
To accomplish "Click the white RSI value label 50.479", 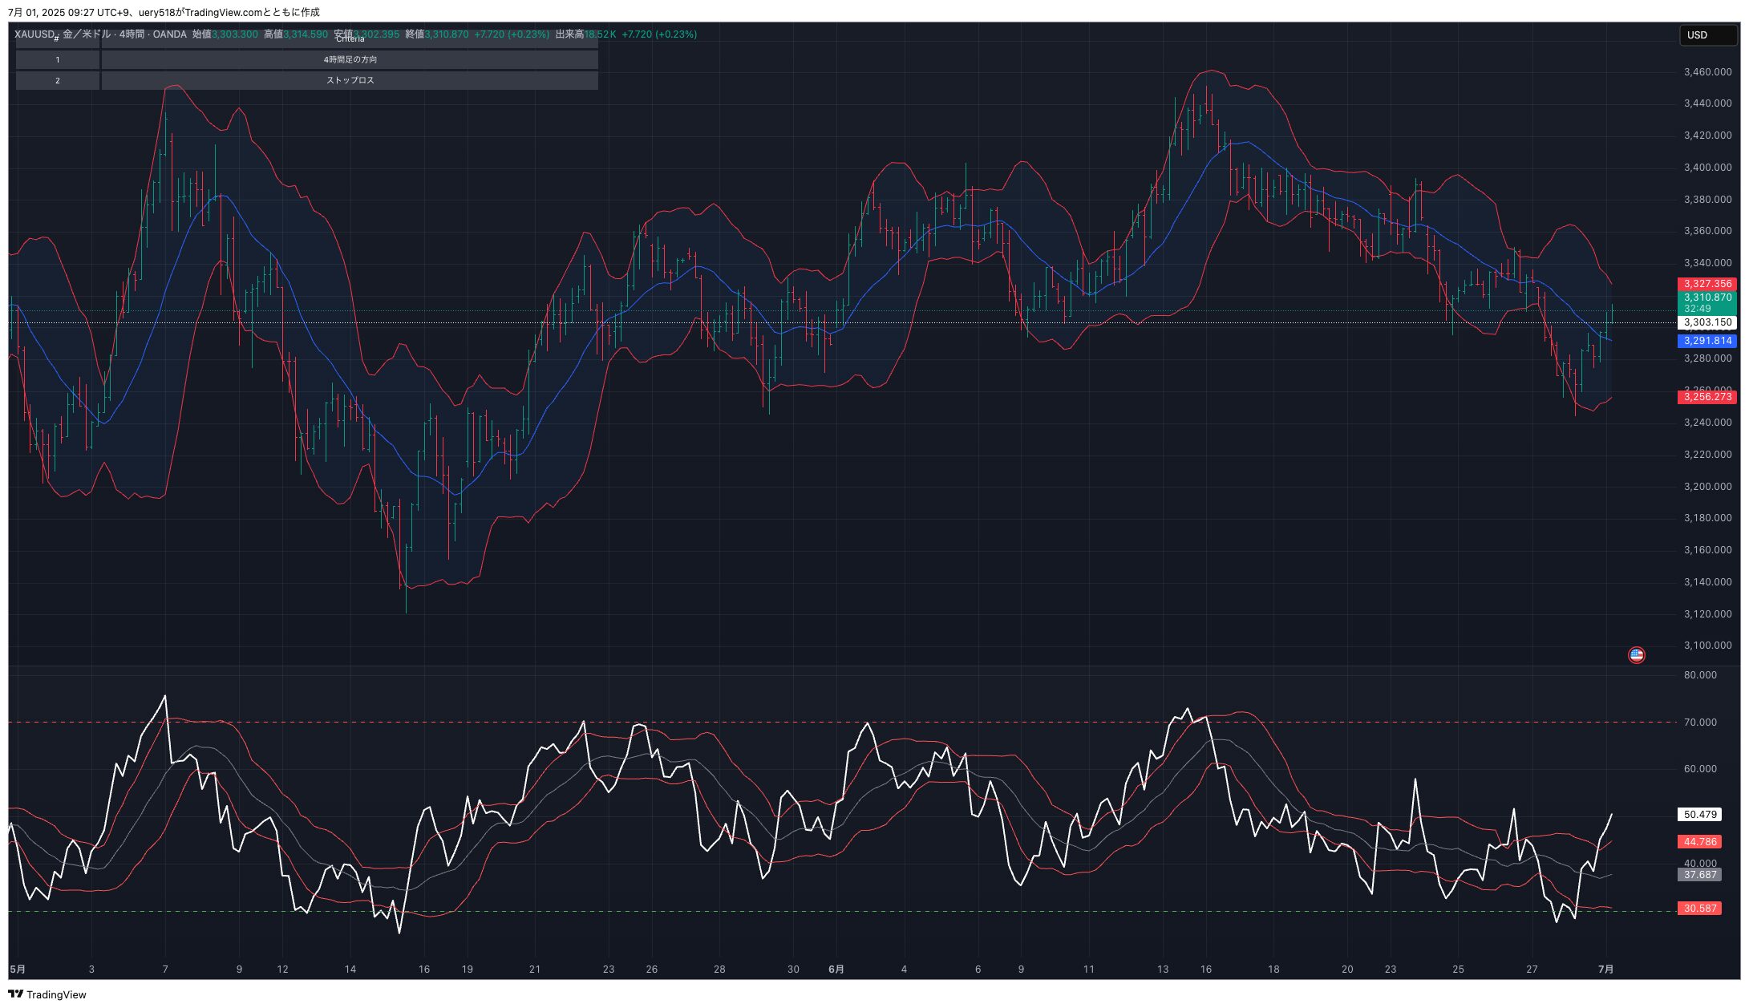I will pos(1699,815).
